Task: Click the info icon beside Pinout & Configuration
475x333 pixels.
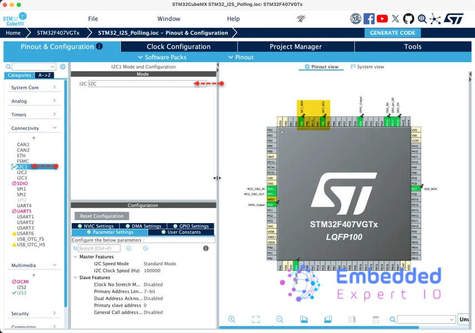Action: [x=99, y=47]
